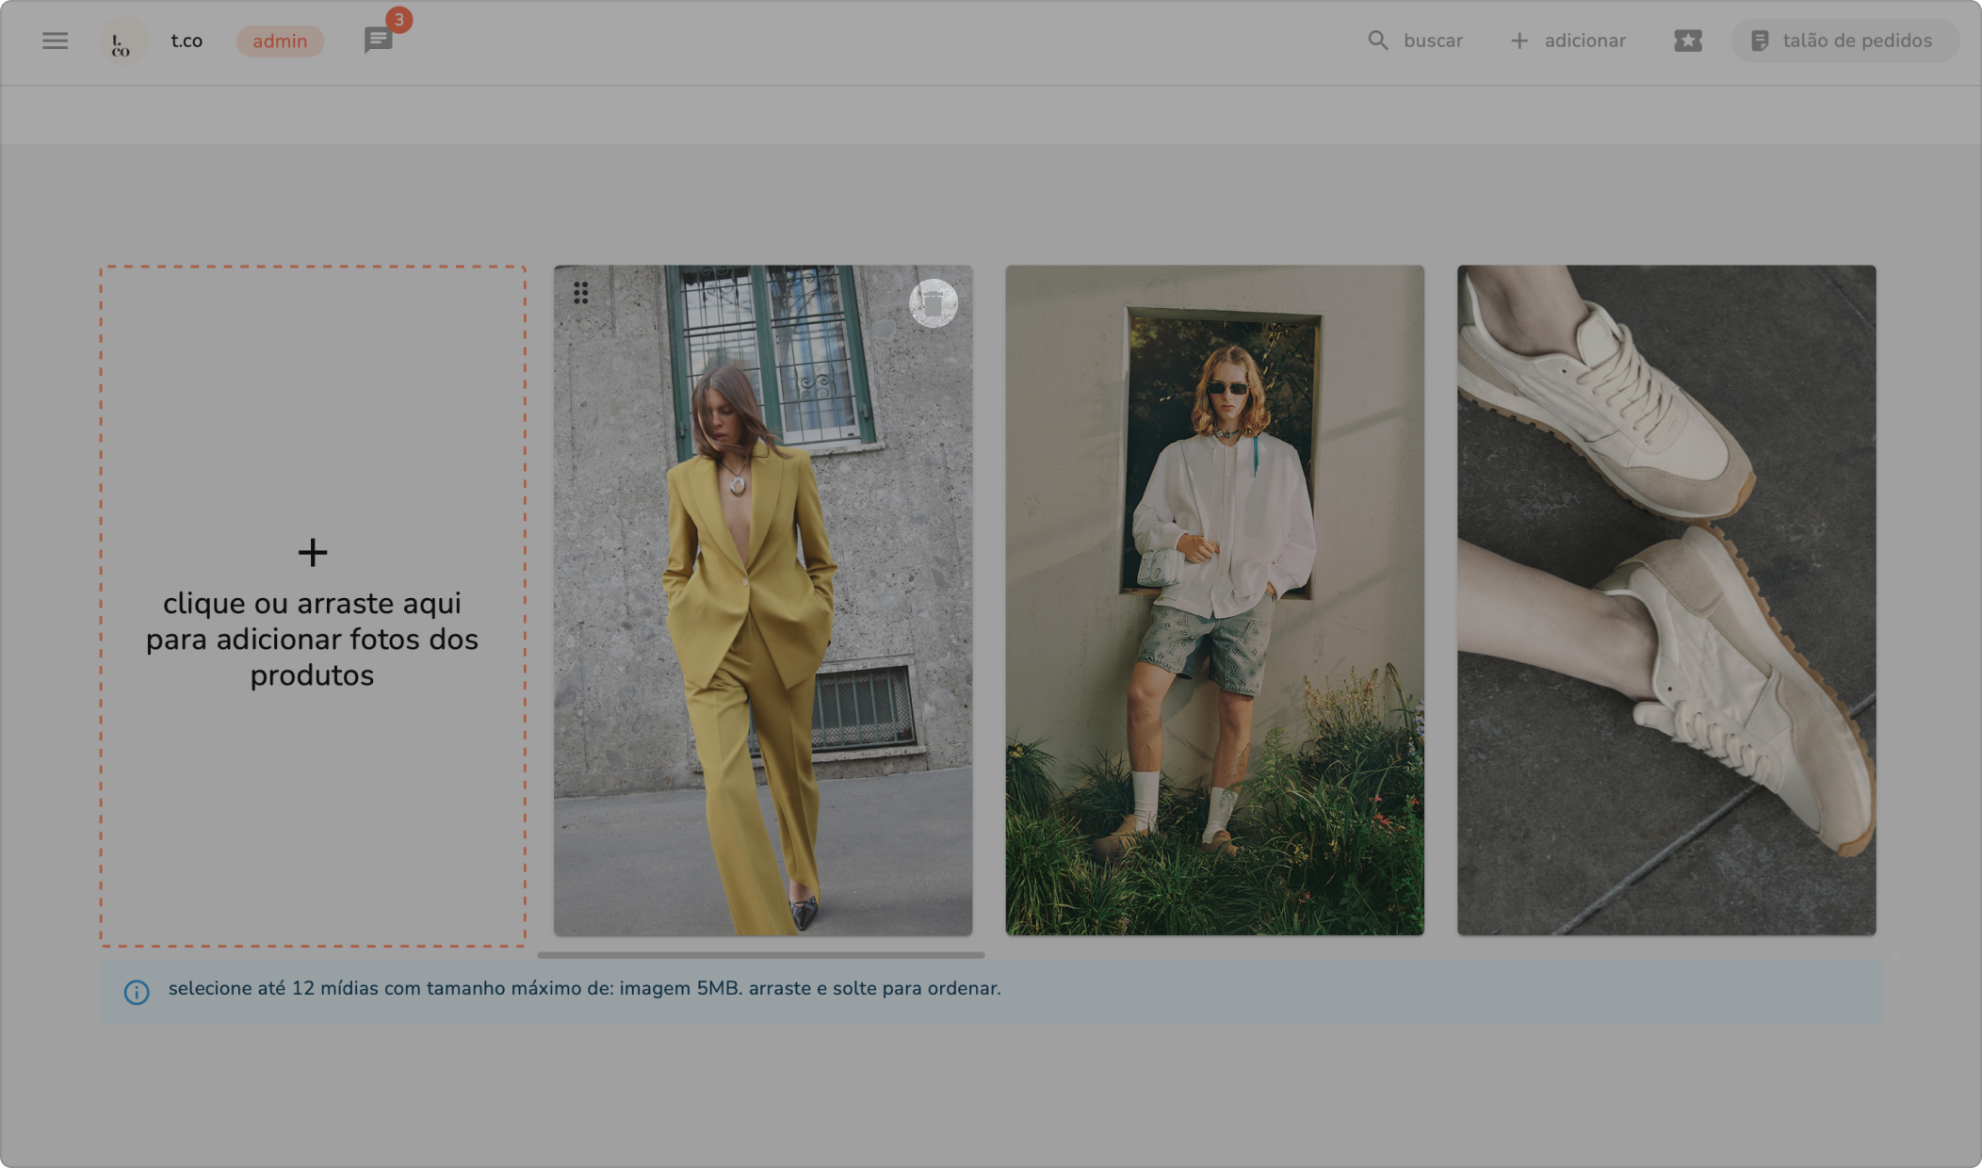Select the white shirt man thumbnail
The width and height of the screenshot is (1982, 1168).
[1214, 600]
